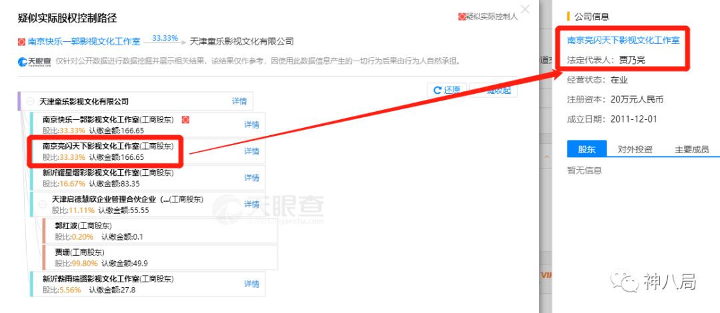This screenshot has width=720, height=313.
Task: Click the 天眼查 logo in disclaimer
Action: [x=35, y=61]
